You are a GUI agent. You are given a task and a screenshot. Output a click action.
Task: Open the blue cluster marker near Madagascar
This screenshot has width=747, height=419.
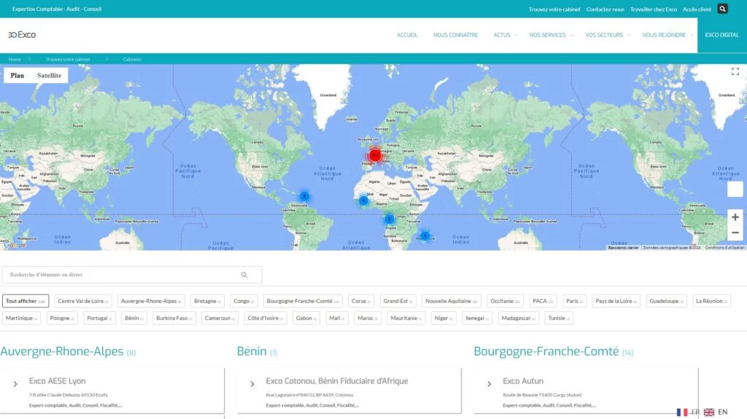coord(425,235)
